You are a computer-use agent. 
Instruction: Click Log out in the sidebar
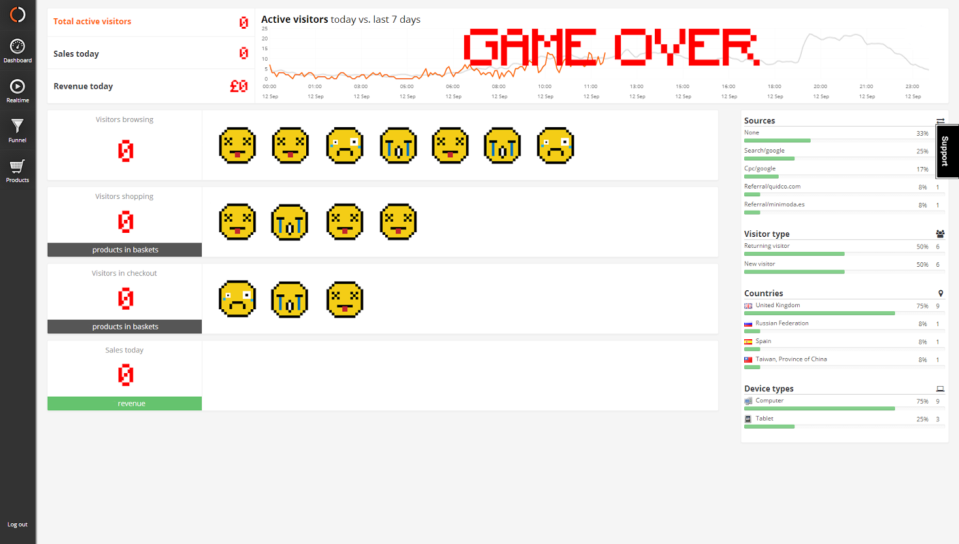click(x=18, y=524)
